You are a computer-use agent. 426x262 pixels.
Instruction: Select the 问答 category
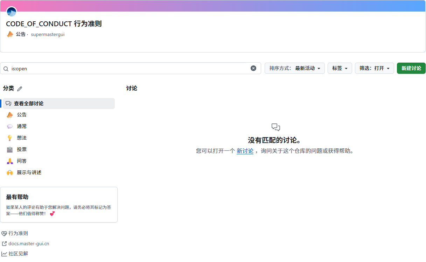click(59, 161)
